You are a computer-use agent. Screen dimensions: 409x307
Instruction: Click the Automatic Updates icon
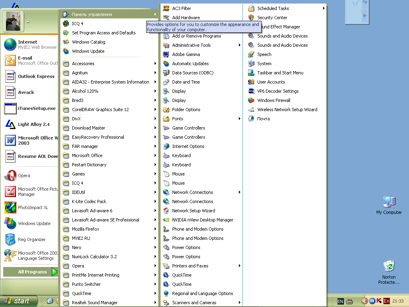coord(166,64)
